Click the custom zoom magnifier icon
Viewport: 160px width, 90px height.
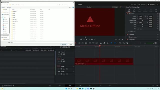click(127, 43)
